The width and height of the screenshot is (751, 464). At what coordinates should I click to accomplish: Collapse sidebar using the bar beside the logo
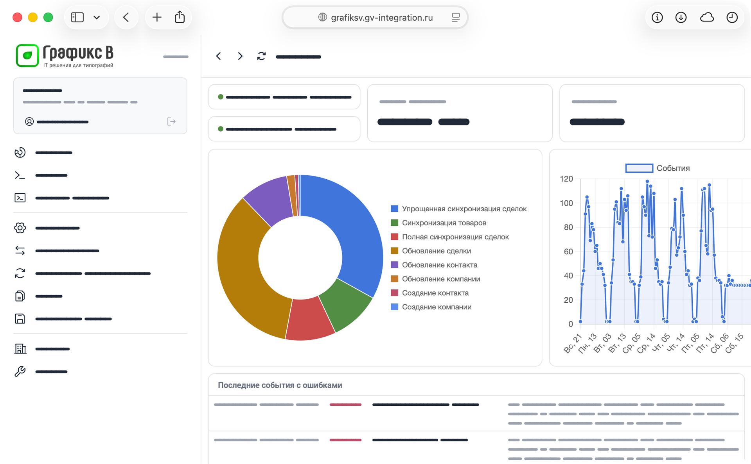coord(176,57)
